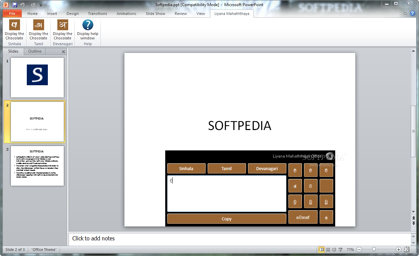Select the Sinhala button in keyboard panel

[186, 168]
